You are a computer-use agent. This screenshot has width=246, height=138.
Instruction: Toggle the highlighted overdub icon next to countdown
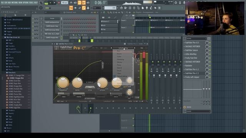pos(84,3)
